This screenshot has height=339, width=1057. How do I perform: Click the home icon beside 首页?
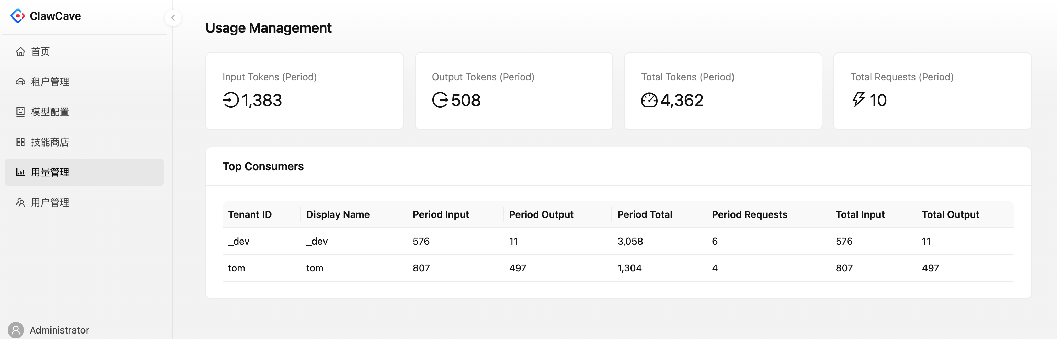click(x=21, y=52)
